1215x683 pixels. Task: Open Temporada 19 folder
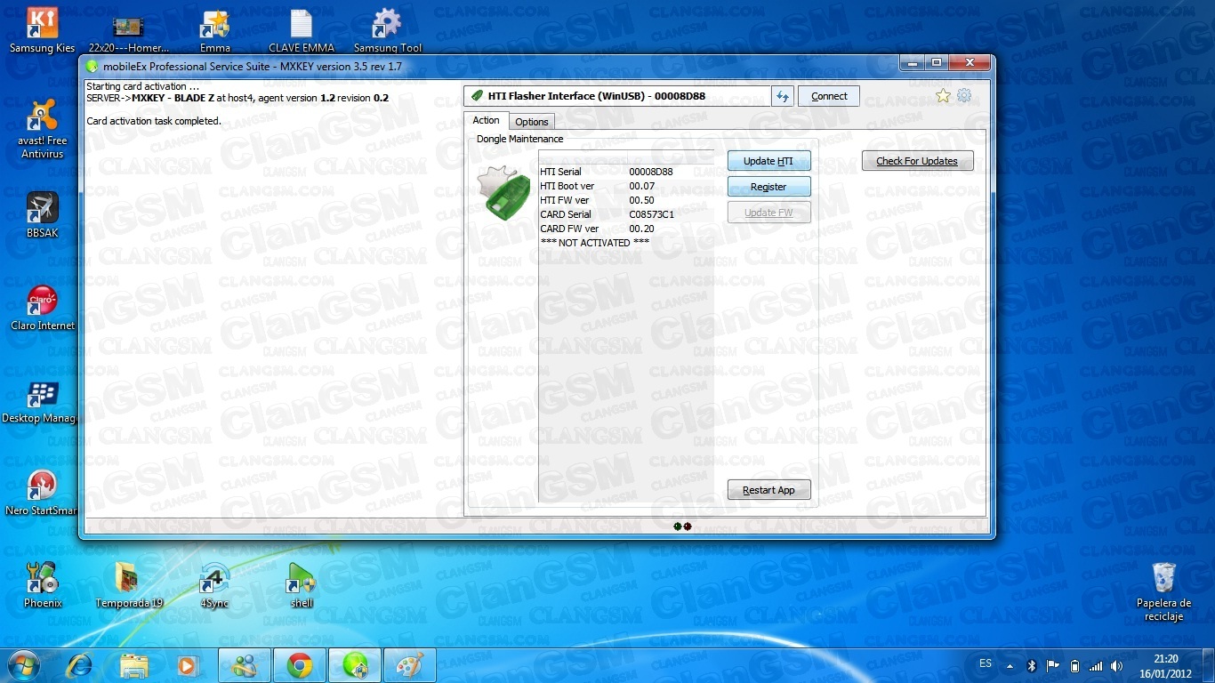click(129, 585)
